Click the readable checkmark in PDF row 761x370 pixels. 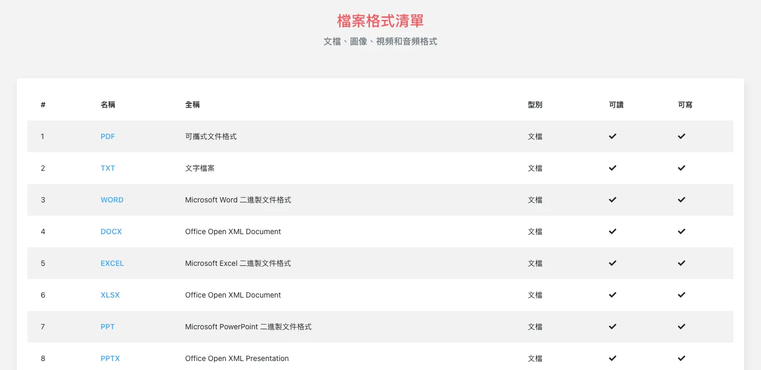click(x=612, y=136)
